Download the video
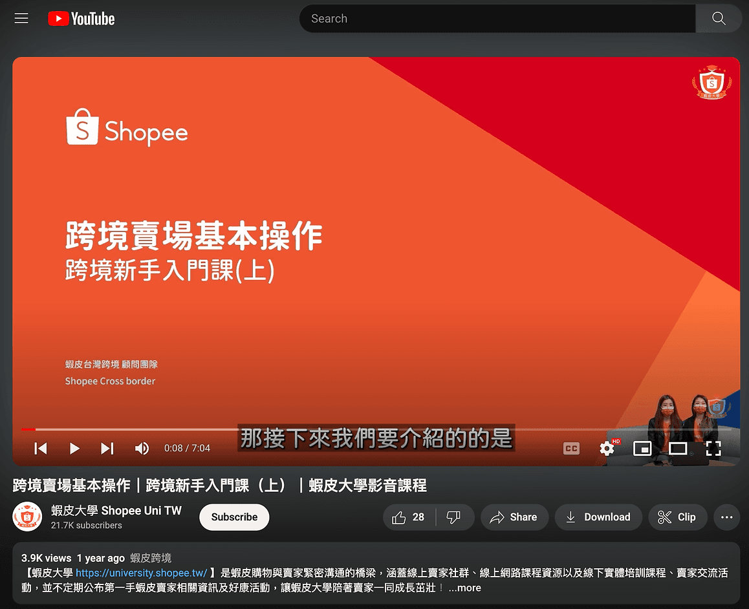The image size is (749, 609). [598, 517]
